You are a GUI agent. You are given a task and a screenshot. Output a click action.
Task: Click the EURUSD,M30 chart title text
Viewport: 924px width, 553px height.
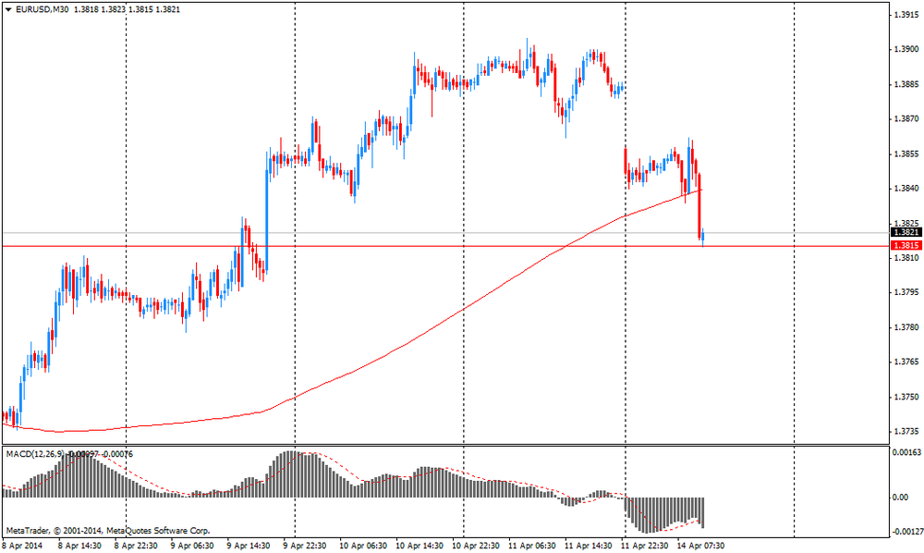42,9
